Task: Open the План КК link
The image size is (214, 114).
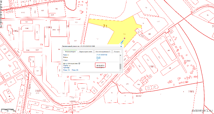Action: [x=75, y=70]
